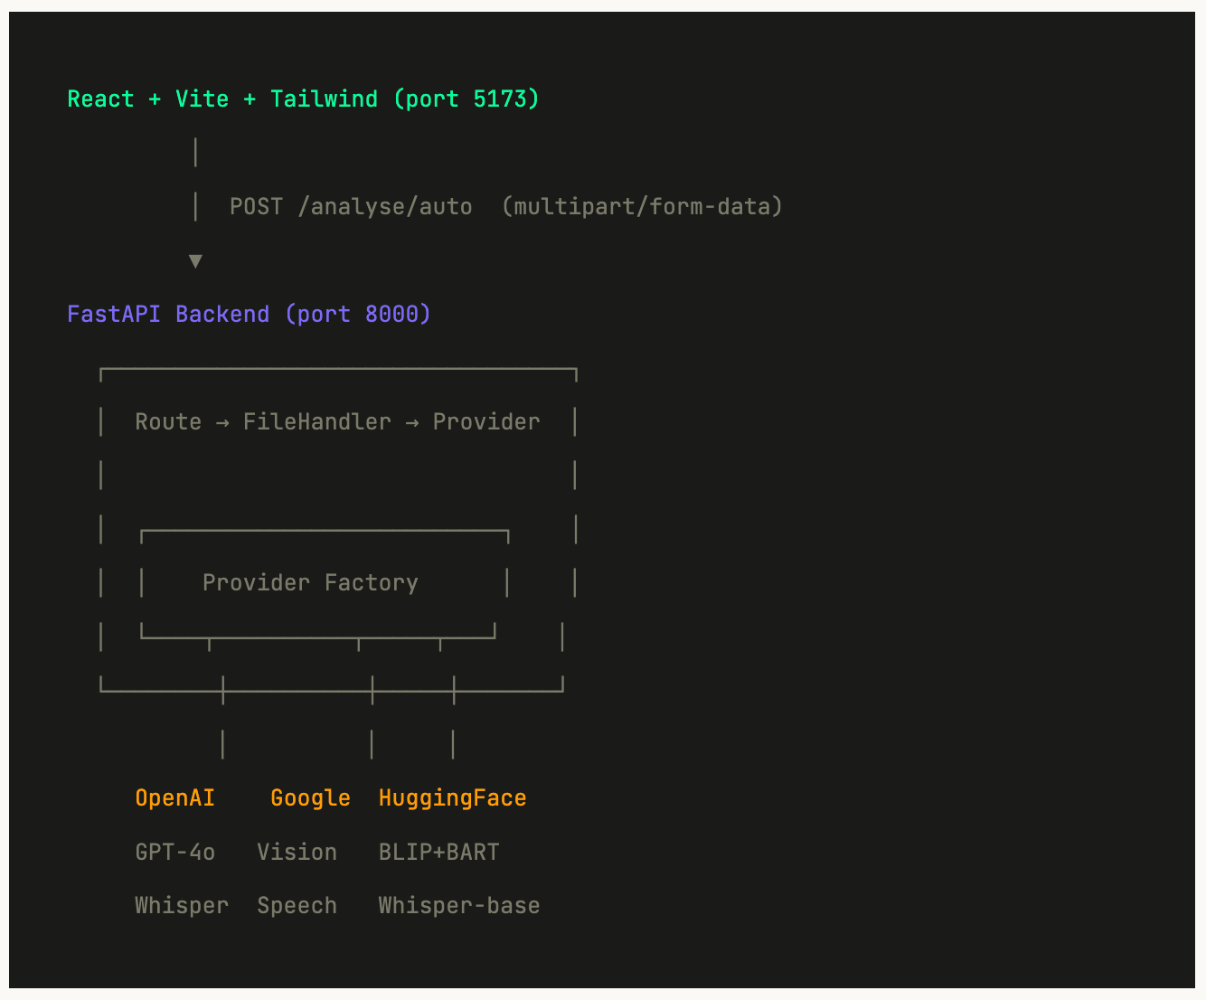
Task: Click the "GPT-4o" text
Action: tap(175, 853)
